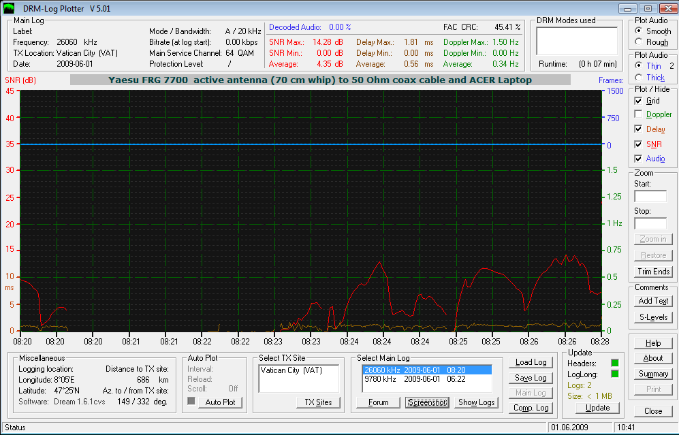Click the Print button
This screenshot has width=679, height=435.
point(653,389)
